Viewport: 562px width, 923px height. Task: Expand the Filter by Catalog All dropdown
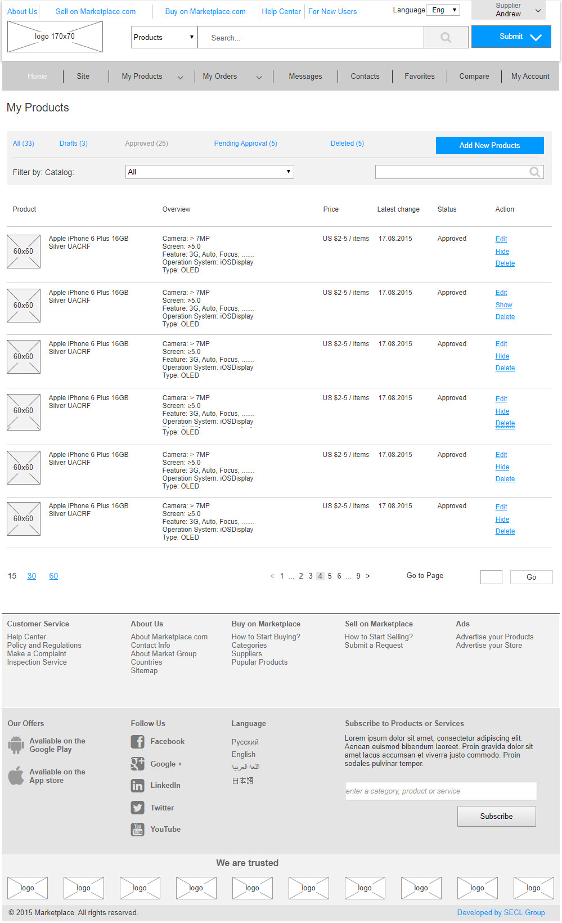[x=209, y=172]
